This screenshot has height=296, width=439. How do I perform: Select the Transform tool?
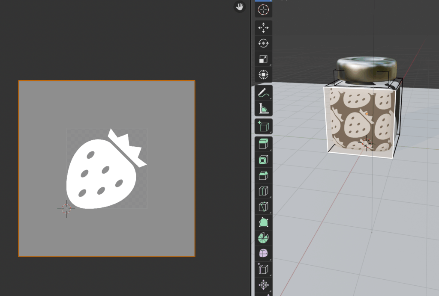[263, 75]
